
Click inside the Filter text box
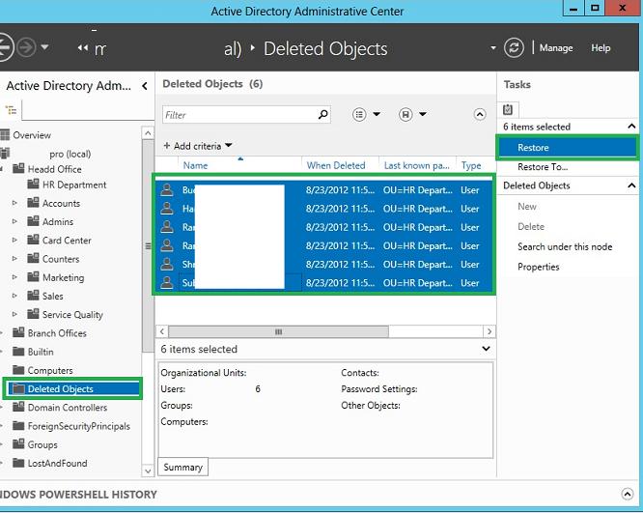(239, 115)
